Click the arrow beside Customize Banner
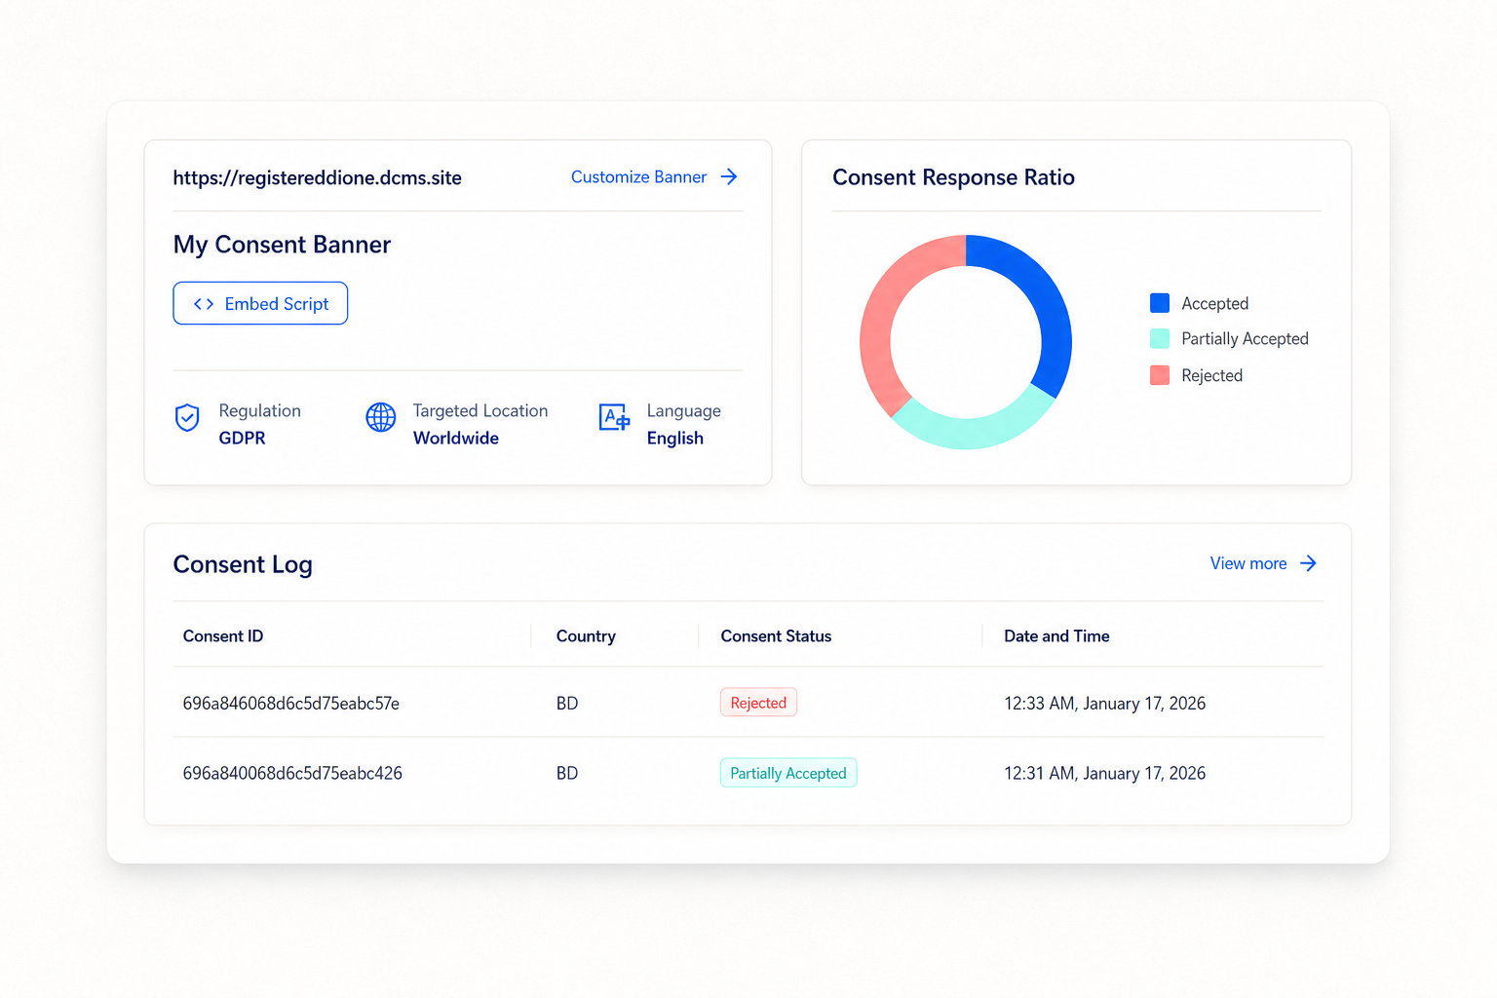The image size is (1497, 998). click(x=729, y=176)
